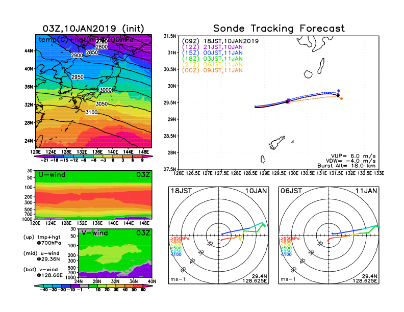Click the U-wind panel title

click(x=53, y=175)
